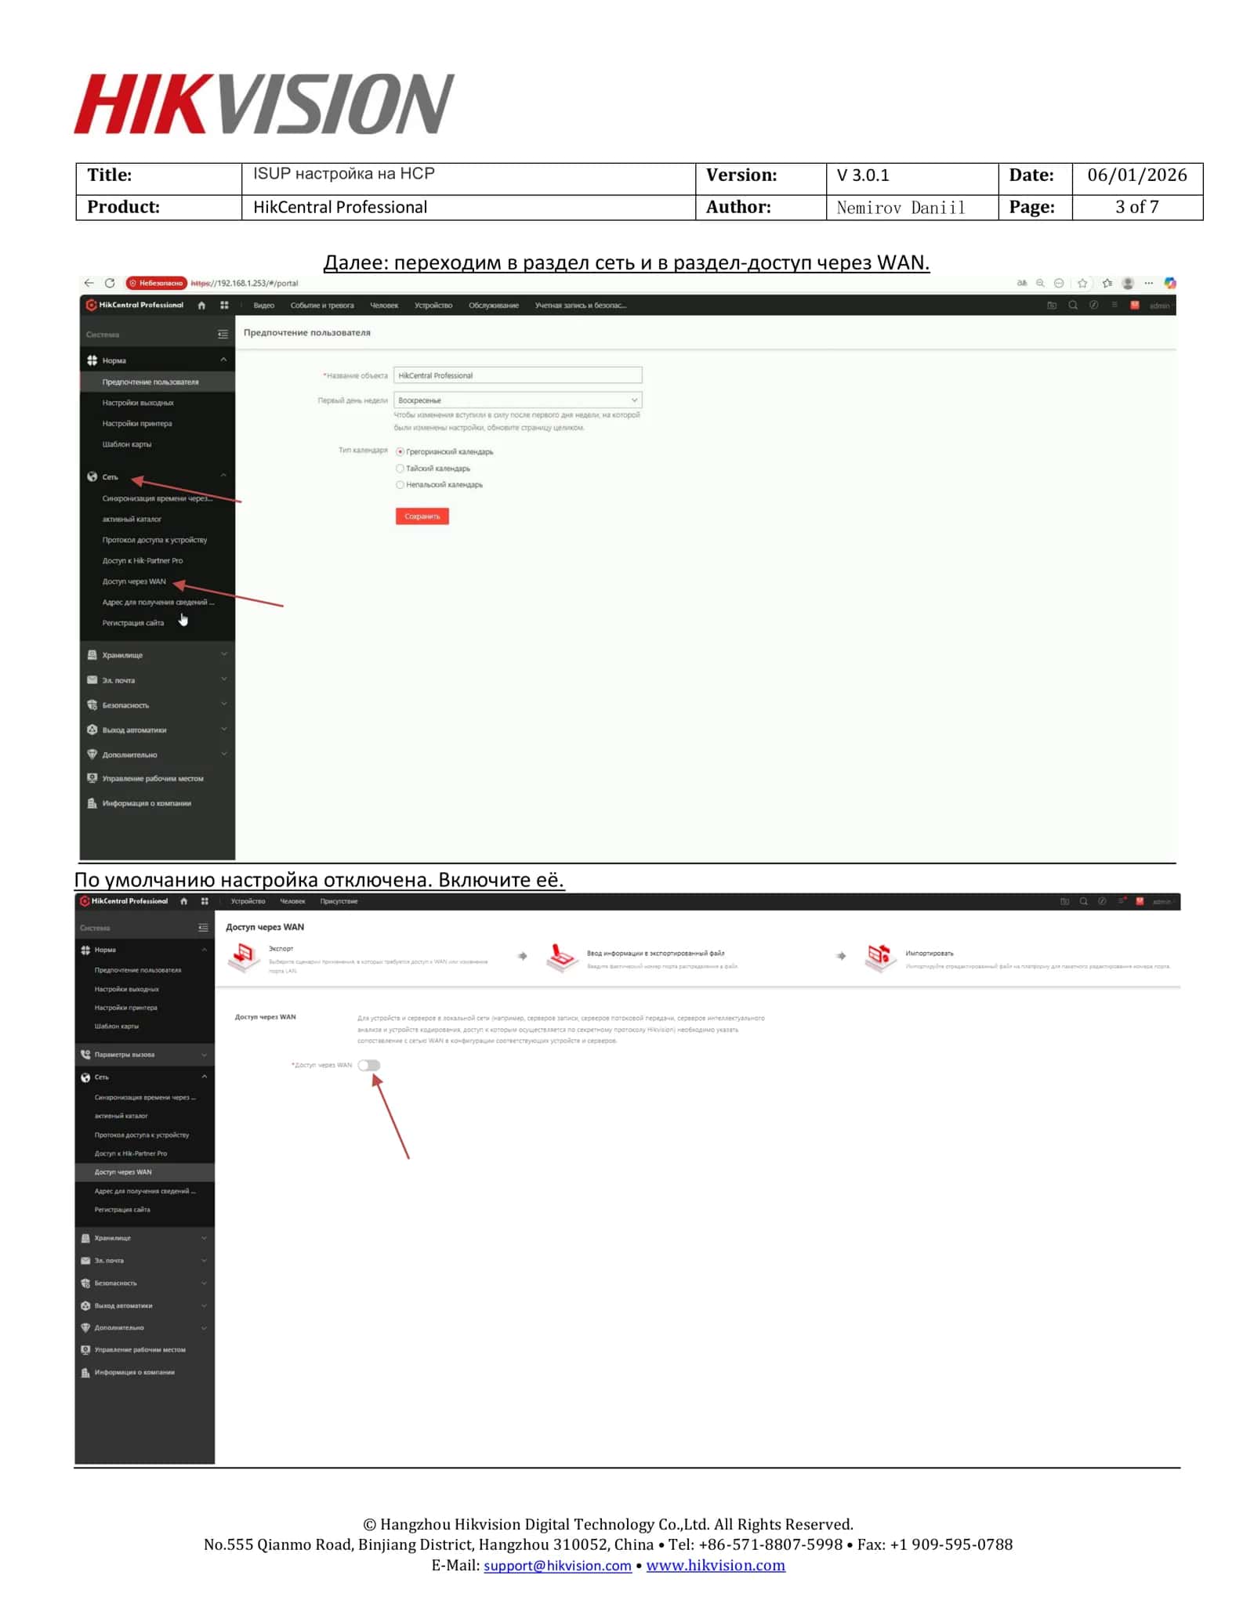
Task: Select the Грегорианский календарь radio button
Action: tap(400, 452)
